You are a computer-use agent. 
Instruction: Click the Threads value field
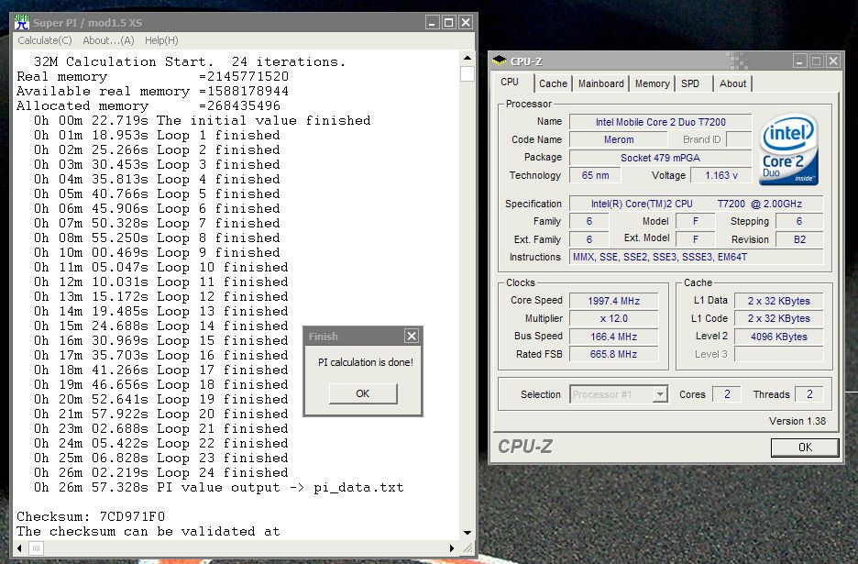(809, 394)
